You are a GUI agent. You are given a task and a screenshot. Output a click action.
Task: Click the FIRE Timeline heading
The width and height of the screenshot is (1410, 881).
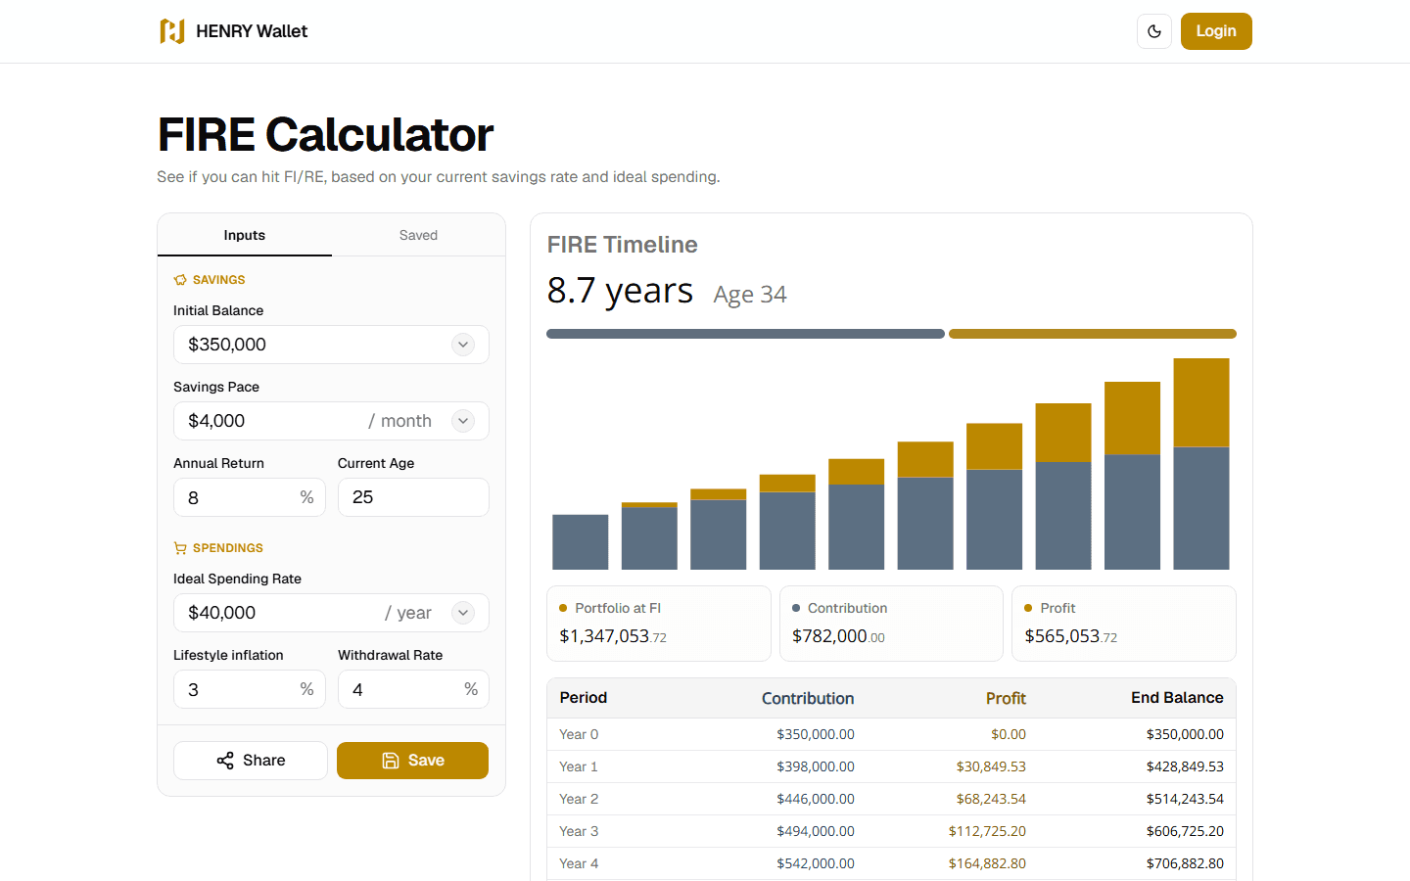coord(623,245)
